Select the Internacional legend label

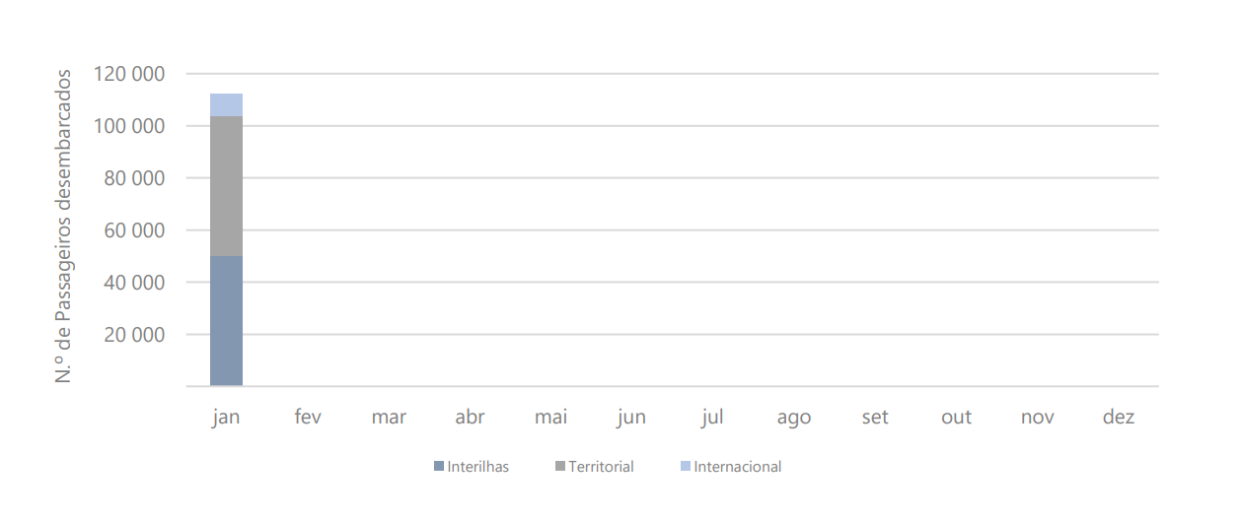(x=737, y=467)
